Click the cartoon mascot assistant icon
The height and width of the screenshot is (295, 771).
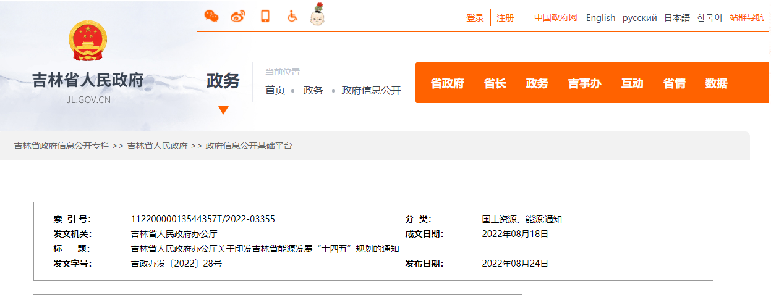317,15
